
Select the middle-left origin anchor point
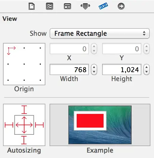[8, 64]
